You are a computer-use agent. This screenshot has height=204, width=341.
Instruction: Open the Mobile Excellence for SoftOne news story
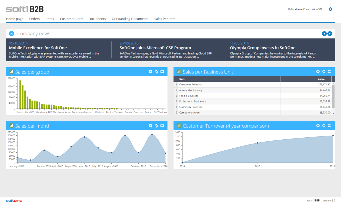38,48
